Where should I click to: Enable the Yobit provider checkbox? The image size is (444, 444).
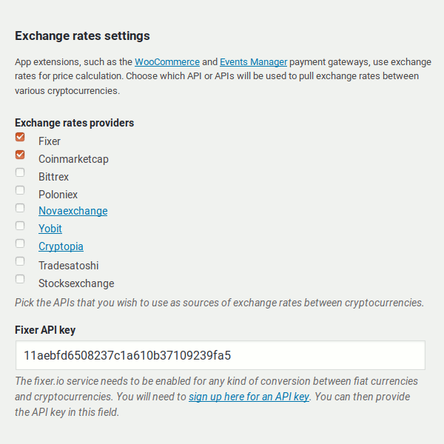point(20,226)
